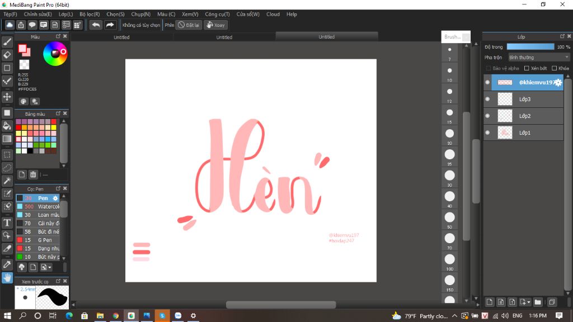
Task: Select the Bucket fill tool
Action: [7, 126]
